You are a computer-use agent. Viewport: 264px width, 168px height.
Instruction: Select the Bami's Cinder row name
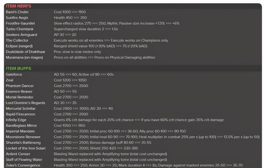17,12
